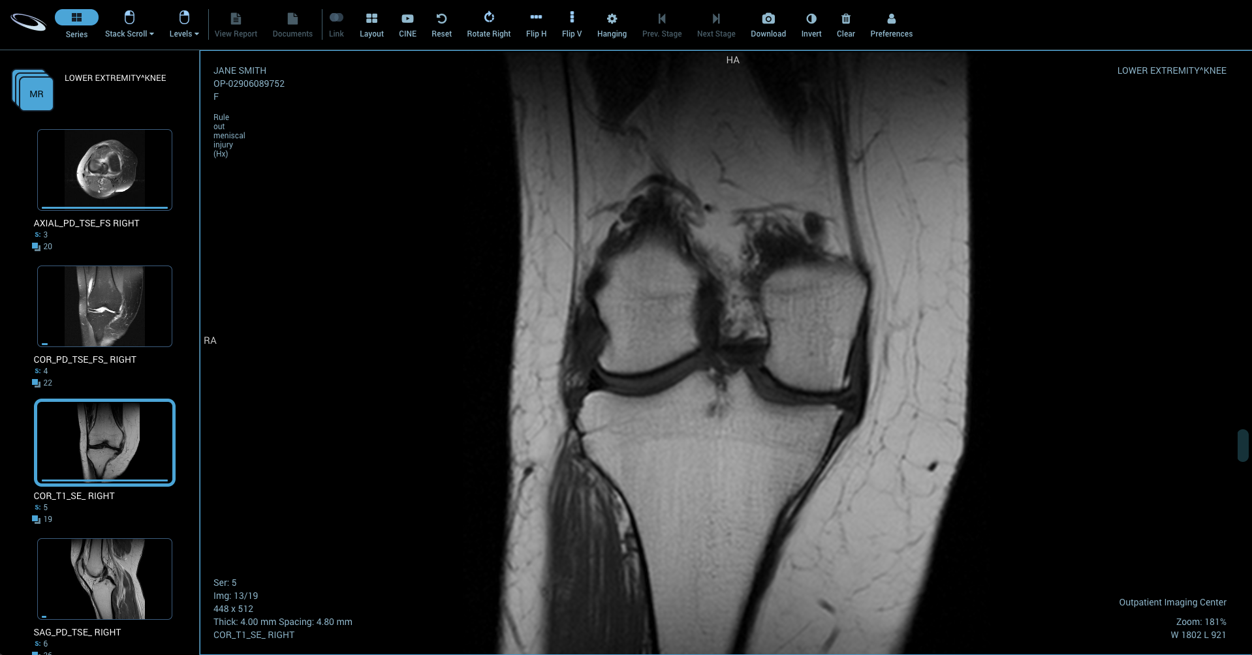This screenshot has width=1252, height=655.
Task: Start CINE playback mode
Action: 407,19
